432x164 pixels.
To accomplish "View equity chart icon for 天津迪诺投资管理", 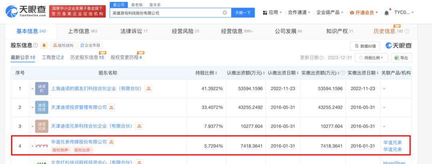I will click(111, 107).
